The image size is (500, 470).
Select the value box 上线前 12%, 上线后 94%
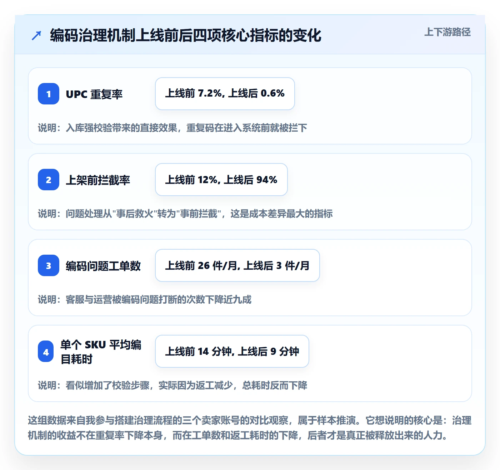(221, 180)
